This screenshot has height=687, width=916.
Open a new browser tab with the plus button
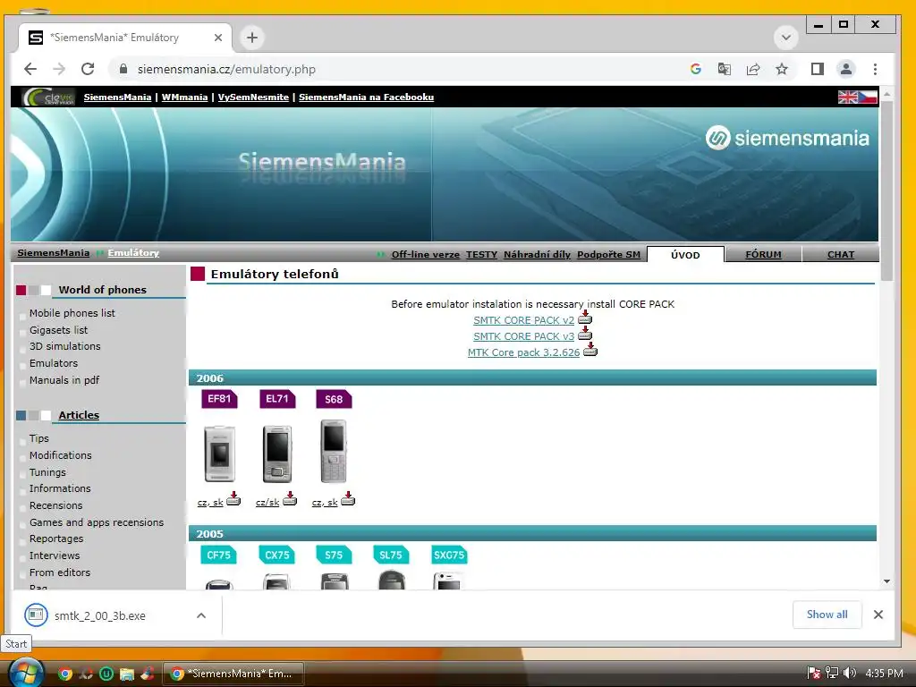251,38
